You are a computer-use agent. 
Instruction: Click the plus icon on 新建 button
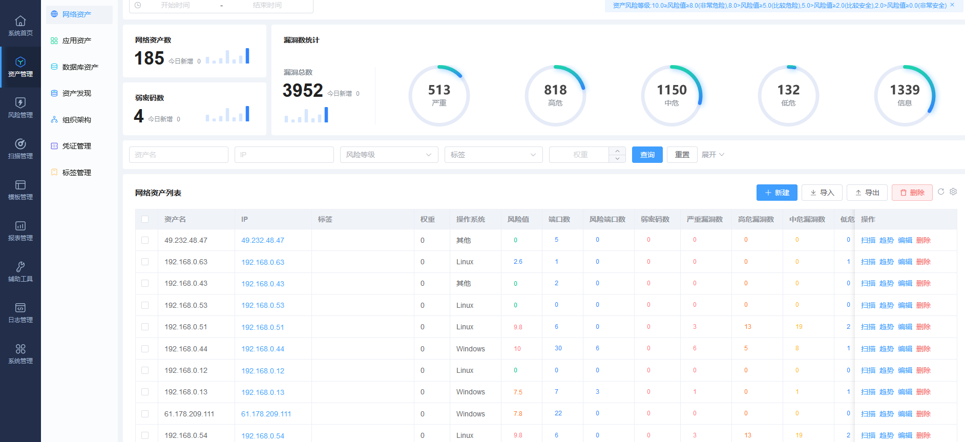pos(768,193)
